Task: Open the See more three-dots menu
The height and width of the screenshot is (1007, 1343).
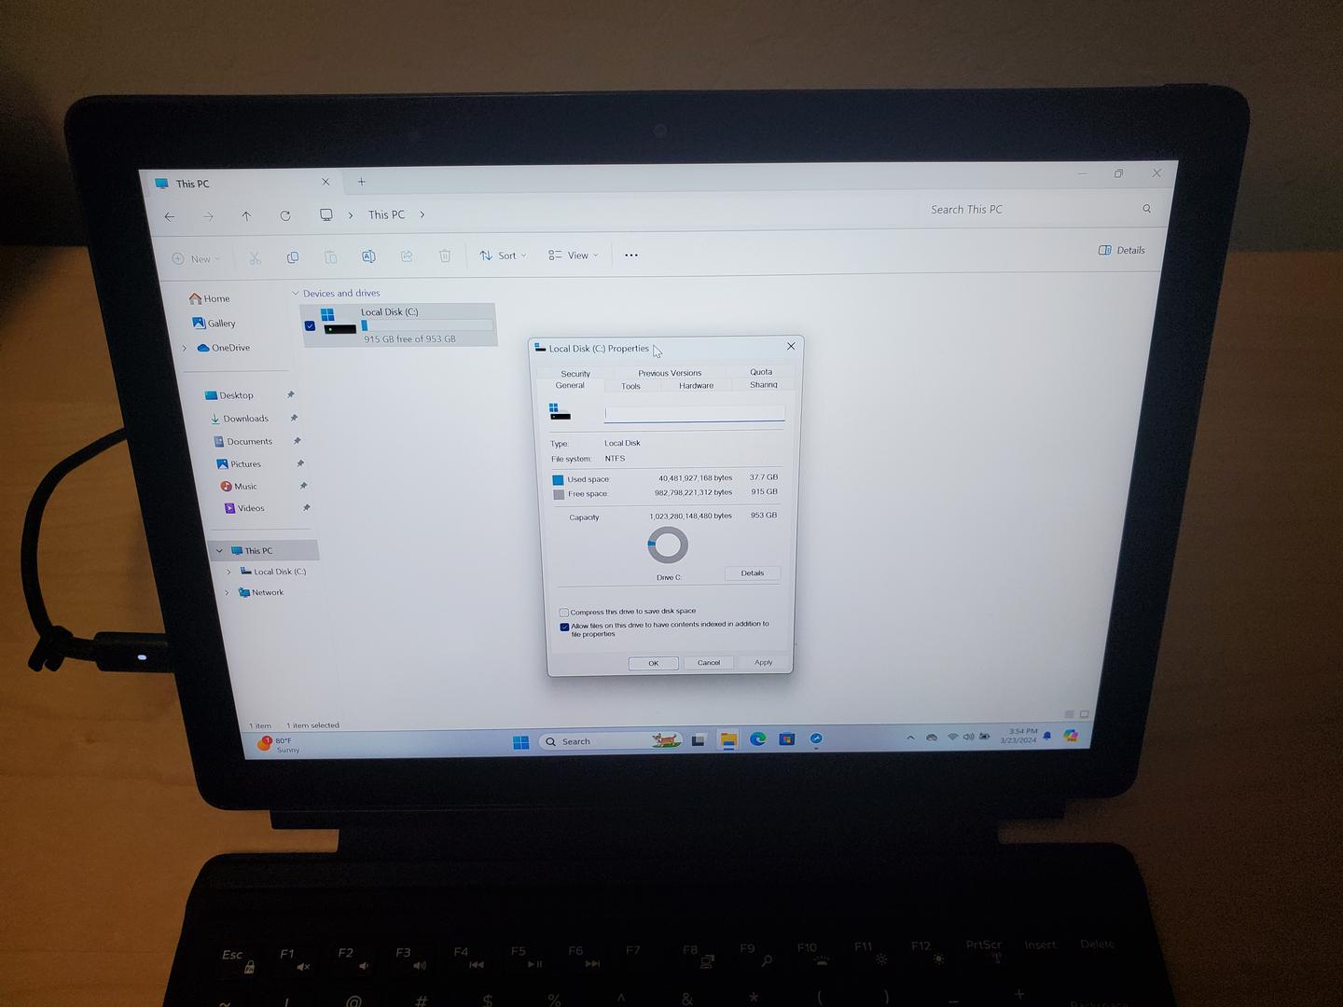Action: (631, 255)
